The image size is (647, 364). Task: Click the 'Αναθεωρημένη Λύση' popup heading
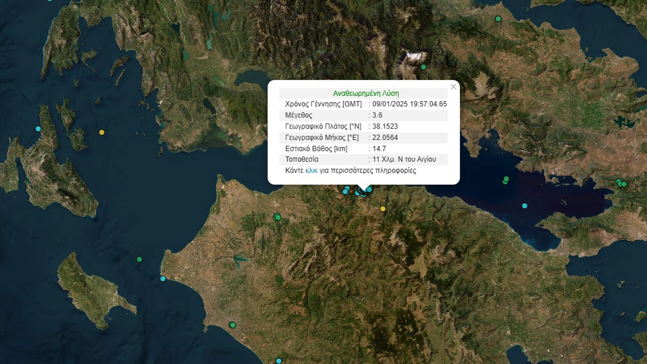pyautogui.click(x=366, y=93)
